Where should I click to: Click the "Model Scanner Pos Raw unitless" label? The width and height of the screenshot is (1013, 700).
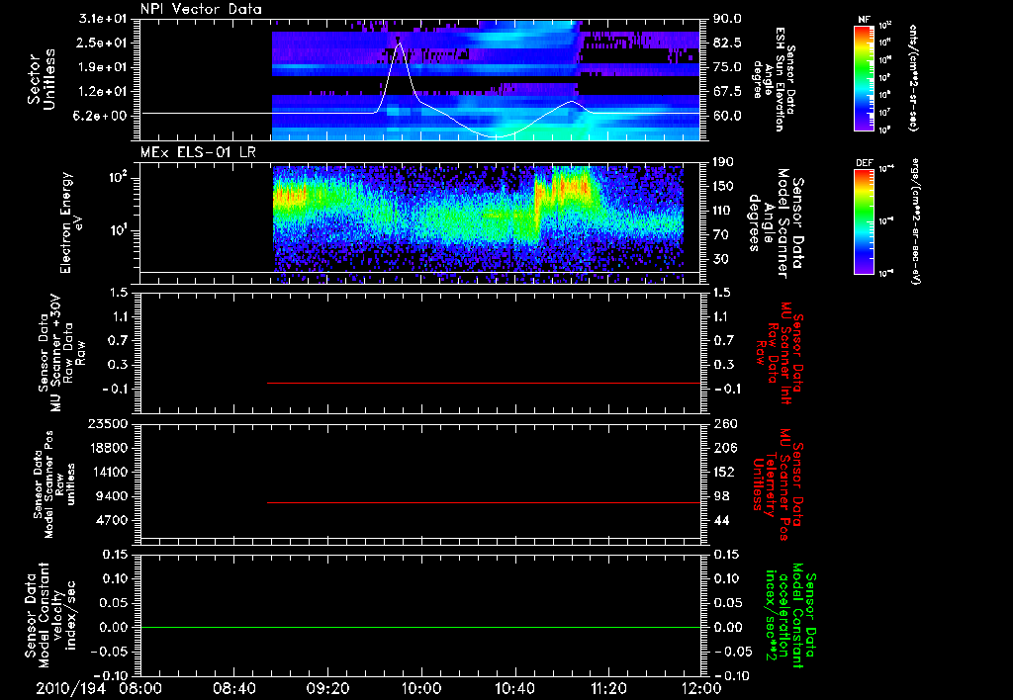pos(54,483)
